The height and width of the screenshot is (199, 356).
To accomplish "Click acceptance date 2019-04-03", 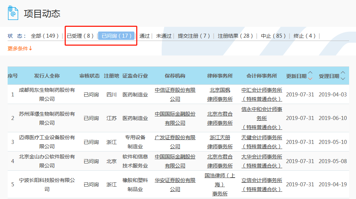I will click(333, 95).
